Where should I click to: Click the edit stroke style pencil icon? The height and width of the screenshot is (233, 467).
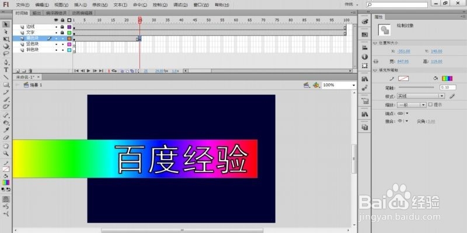click(x=452, y=96)
